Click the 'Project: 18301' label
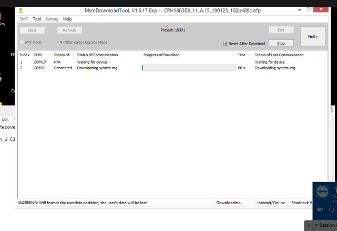This screenshot has width=337, height=231. pyautogui.click(x=173, y=30)
